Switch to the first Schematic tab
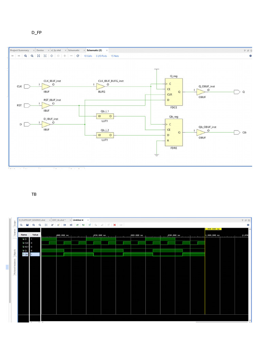The width and height of the screenshot is (261, 348). tap(74, 50)
